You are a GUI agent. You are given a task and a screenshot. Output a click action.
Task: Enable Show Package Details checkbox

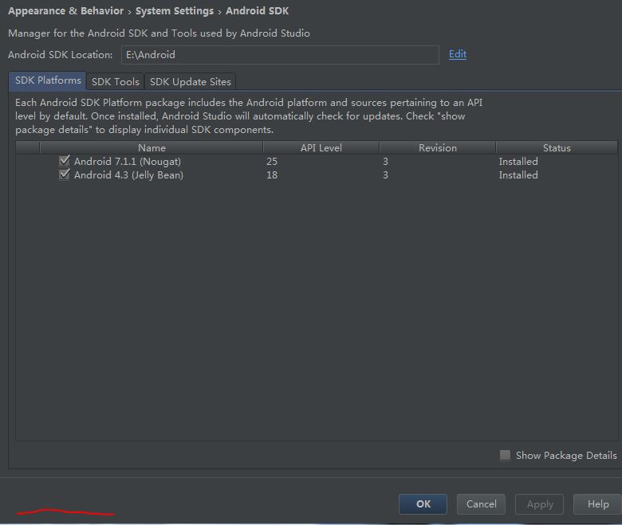point(505,455)
